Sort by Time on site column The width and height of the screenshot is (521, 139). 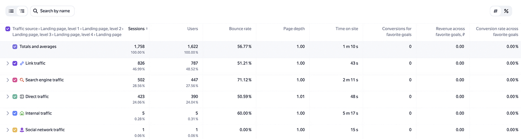click(347, 29)
